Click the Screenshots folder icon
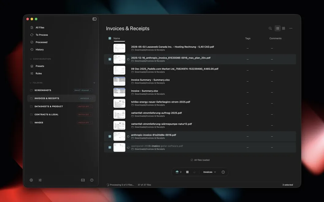Image resolution: width=324 pixels, height=202 pixels. [x=31, y=90]
